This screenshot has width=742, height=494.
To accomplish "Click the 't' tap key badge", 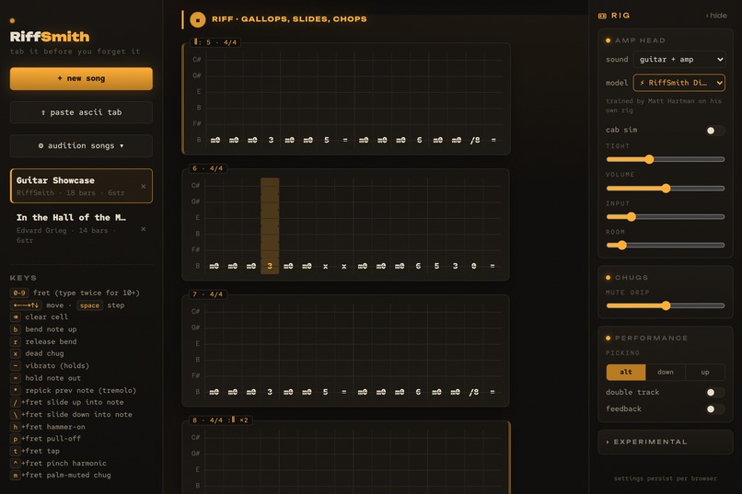I will 16,451.
